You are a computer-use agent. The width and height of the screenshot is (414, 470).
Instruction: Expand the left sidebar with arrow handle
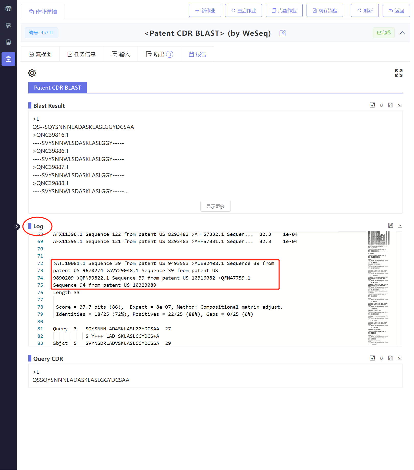(x=17, y=227)
